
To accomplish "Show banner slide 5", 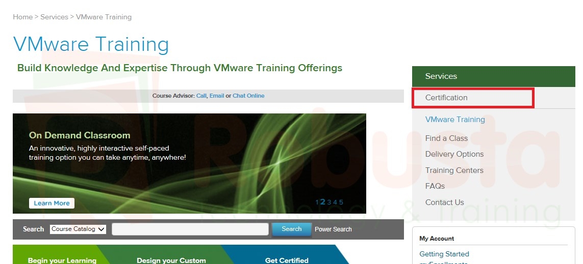I will [x=341, y=202].
